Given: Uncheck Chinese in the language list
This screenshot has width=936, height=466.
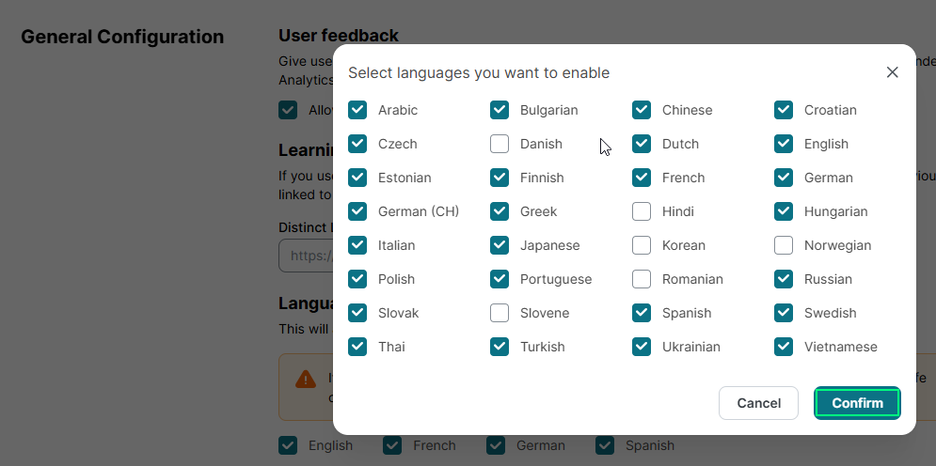Looking at the screenshot, I should (642, 110).
